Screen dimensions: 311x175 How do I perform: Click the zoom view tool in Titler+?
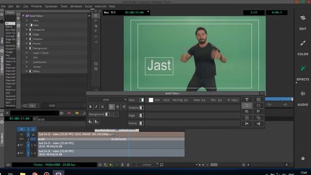coord(259,100)
